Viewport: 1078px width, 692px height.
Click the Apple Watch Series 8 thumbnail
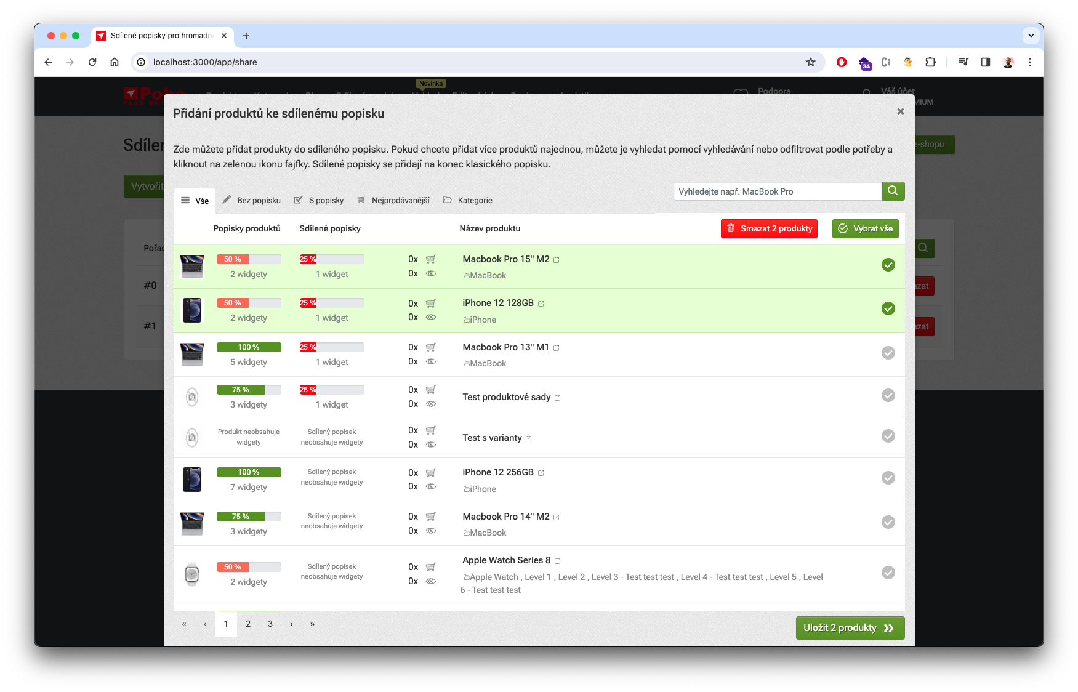[x=192, y=574]
